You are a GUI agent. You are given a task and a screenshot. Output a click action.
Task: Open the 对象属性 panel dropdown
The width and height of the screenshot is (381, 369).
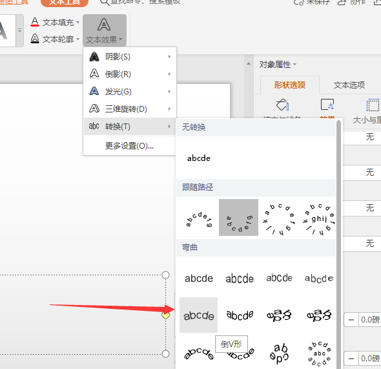278,65
